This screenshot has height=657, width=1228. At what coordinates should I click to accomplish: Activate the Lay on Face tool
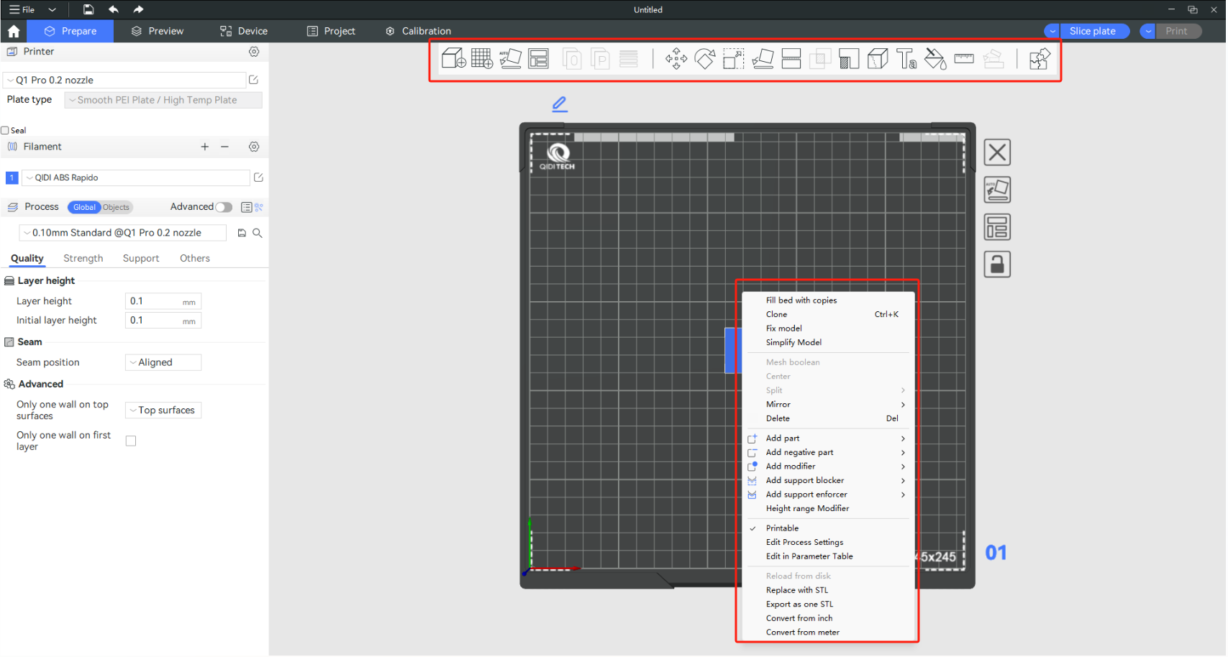click(763, 58)
